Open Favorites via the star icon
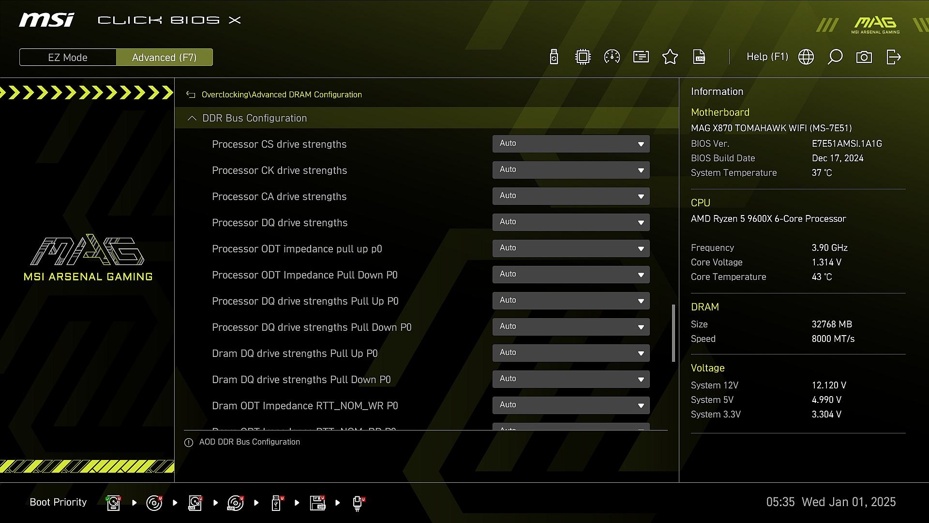929x523 pixels. pos(670,57)
